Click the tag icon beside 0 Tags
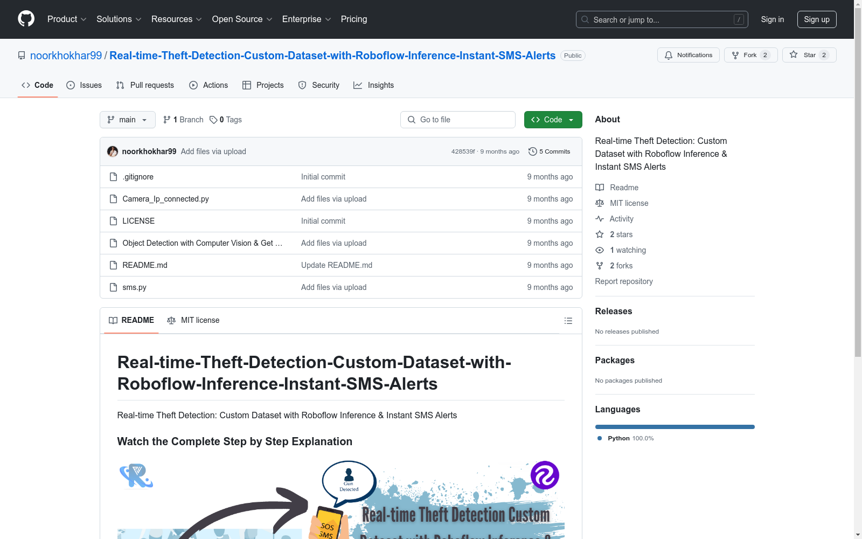Image resolution: width=862 pixels, height=539 pixels. [x=213, y=120]
